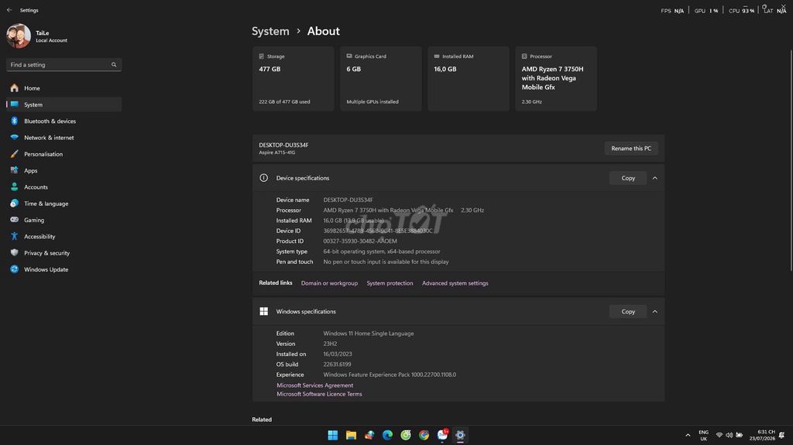The width and height of the screenshot is (793, 445).
Task: Click the battery icon in system tray
Action: coord(740,436)
